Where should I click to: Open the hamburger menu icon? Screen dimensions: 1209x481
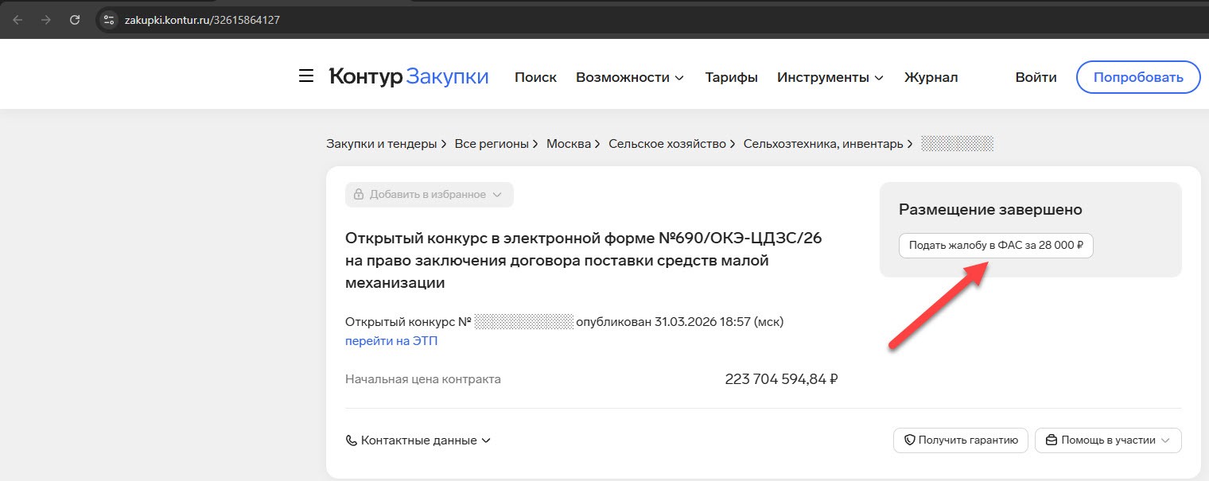coord(305,76)
